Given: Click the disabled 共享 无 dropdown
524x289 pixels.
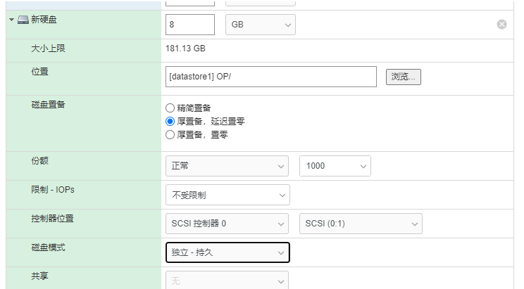Looking at the screenshot, I should [x=227, y=280].
